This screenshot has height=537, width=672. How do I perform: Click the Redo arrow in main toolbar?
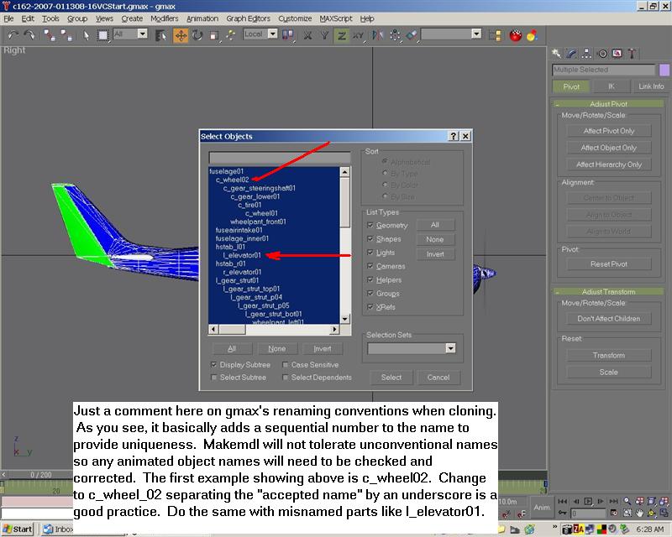[x=29, y=35]
